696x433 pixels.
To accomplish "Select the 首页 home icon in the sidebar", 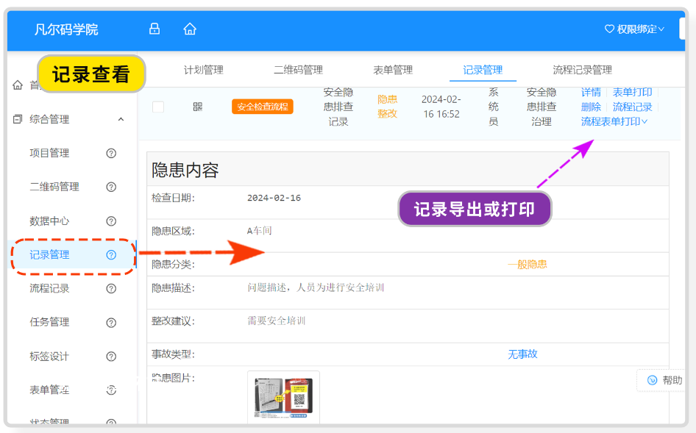I will [x=18, y=85].
